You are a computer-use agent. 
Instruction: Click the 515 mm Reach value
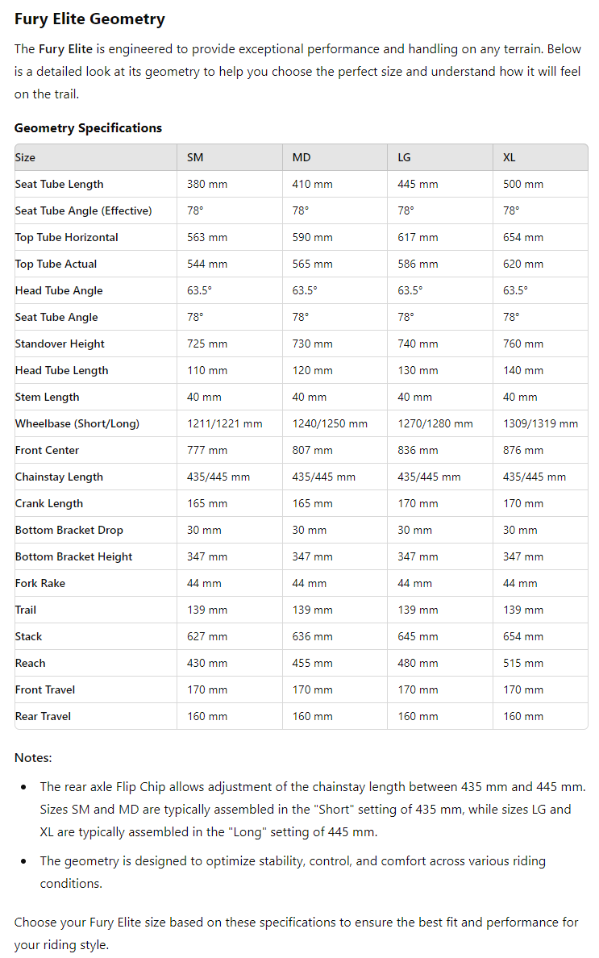523,663
